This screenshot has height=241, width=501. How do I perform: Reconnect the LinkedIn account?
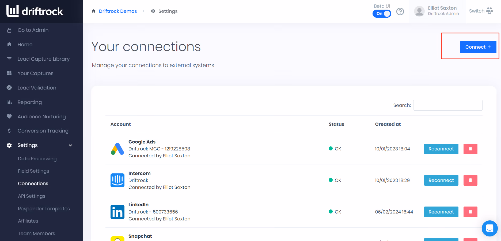441,212
